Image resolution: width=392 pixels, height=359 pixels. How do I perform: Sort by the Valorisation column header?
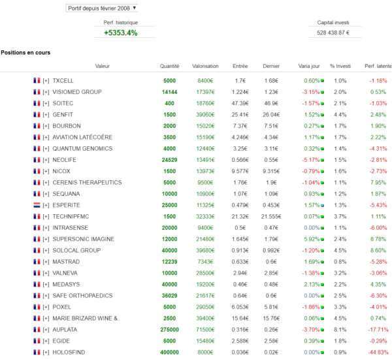(x=205, y=66)
